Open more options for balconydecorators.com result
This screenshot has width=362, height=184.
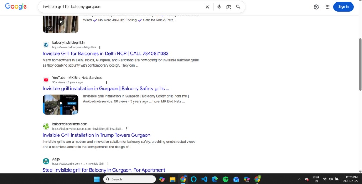click(x=127, y=129)
